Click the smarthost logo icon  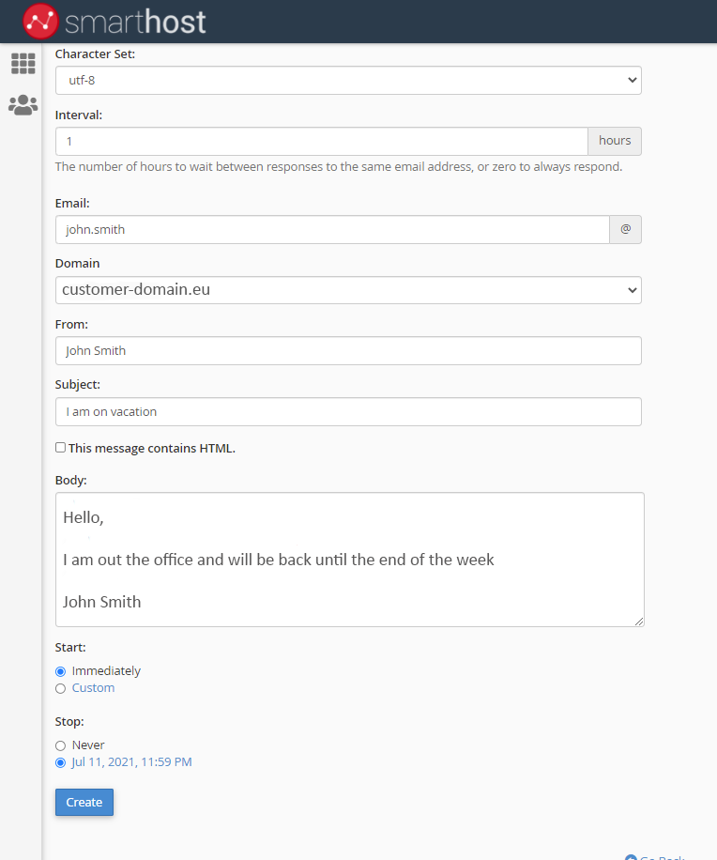40,21
